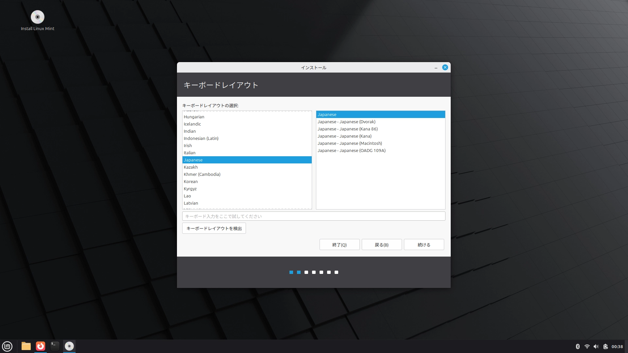
Task: Open the volume control tray icon
Action: point(597,346)
